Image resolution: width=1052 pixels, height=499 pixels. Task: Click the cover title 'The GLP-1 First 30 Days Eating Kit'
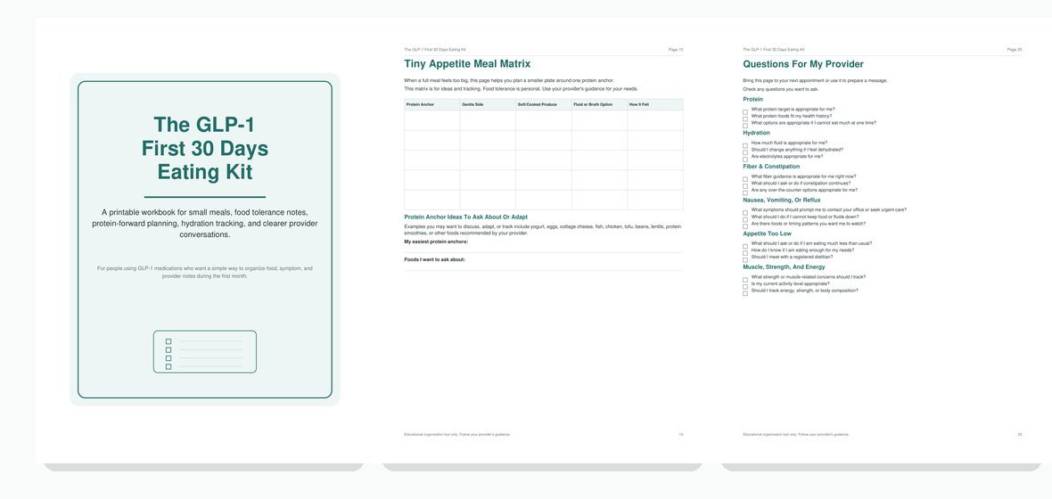click(x=205, y=148)
